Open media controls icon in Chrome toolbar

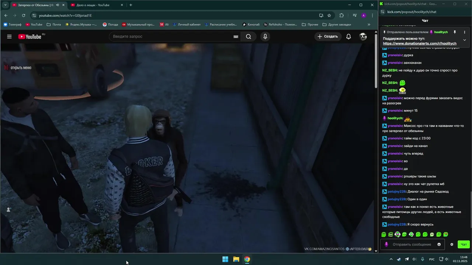pyautogui.click(x=355, y=15)
